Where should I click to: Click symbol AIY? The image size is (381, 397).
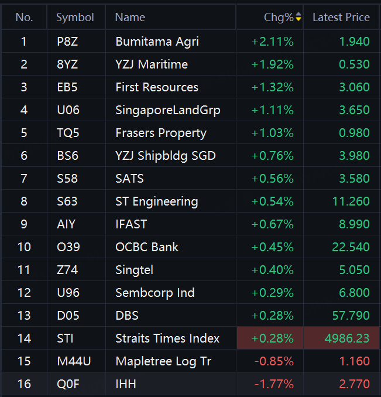66,224
